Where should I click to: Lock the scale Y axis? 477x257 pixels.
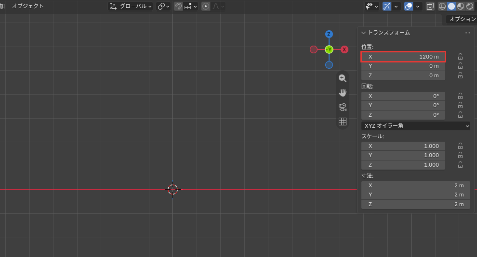pyautogui.click(x=460, y=155)
